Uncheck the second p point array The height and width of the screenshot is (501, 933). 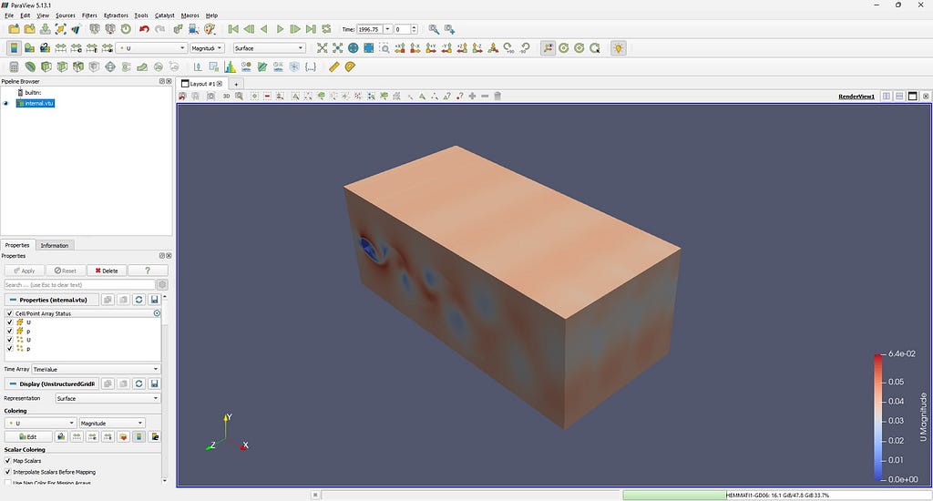9,349
